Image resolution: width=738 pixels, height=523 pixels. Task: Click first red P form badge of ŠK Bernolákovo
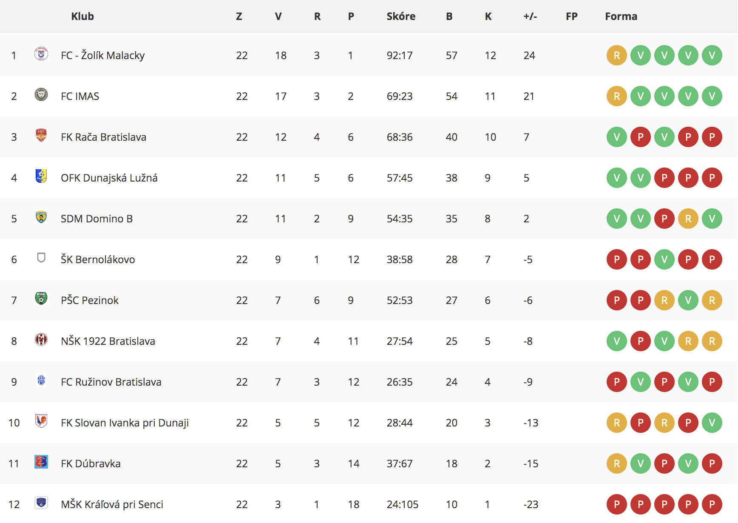[617, 259]
